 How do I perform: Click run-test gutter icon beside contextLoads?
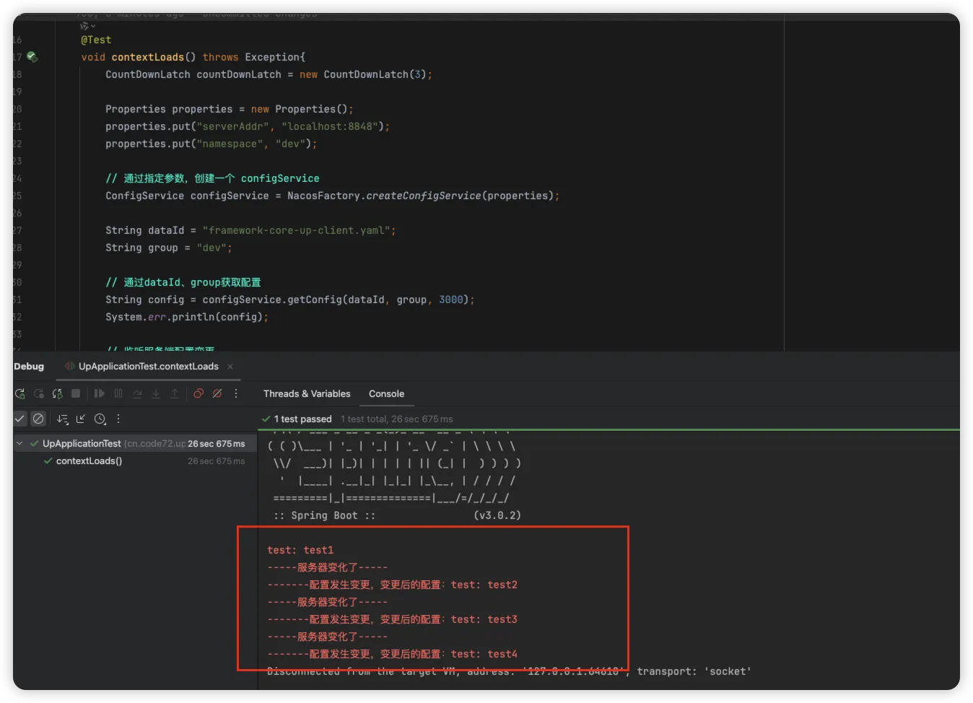(32, 57)
